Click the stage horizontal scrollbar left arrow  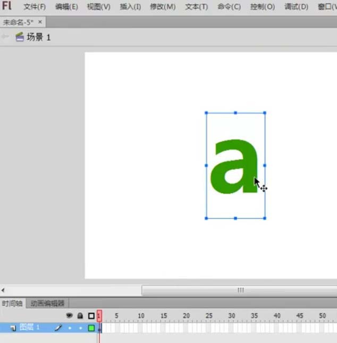point(3,290)
